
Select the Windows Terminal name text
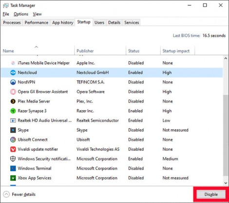point(35,169)
